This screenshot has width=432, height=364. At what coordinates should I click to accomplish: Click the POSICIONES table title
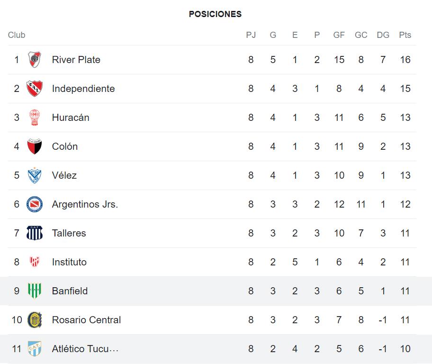[215, 14]
